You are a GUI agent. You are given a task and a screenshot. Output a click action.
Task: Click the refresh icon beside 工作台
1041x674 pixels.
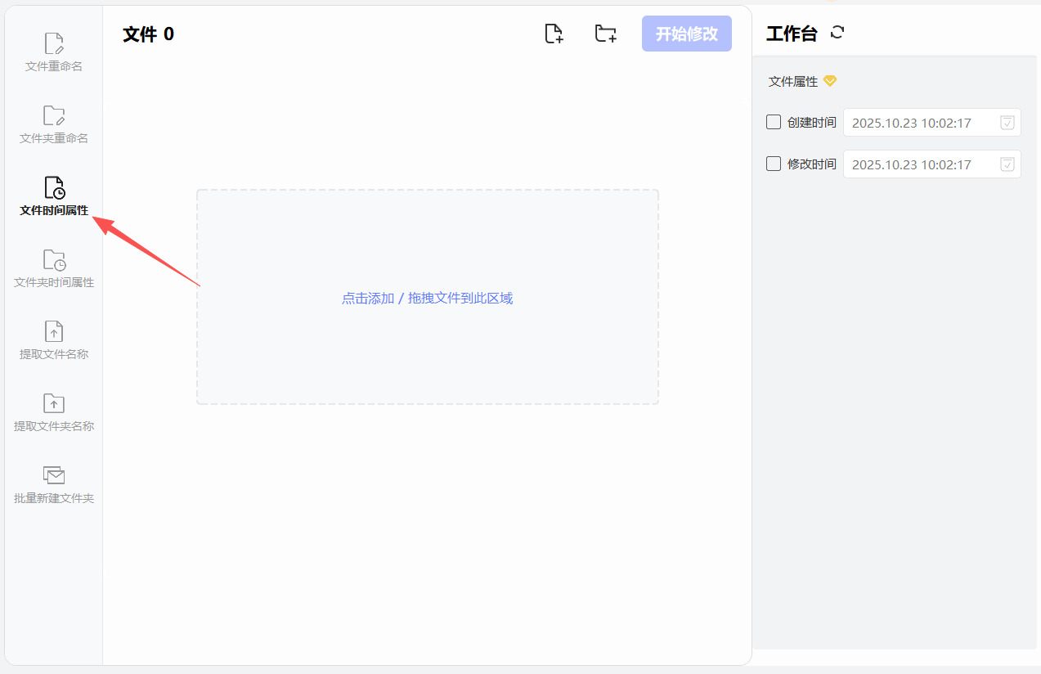(837, 33)
